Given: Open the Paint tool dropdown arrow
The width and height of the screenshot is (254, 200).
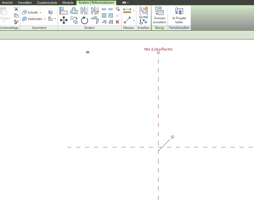Looking at the screenshot, I should tap(55, 19).
